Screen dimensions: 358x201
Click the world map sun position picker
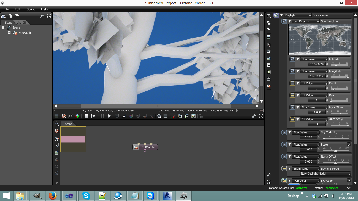[x=319, y=40]
